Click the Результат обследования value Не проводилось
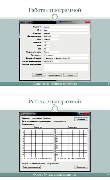110x180 pixels. click(53, 164)
